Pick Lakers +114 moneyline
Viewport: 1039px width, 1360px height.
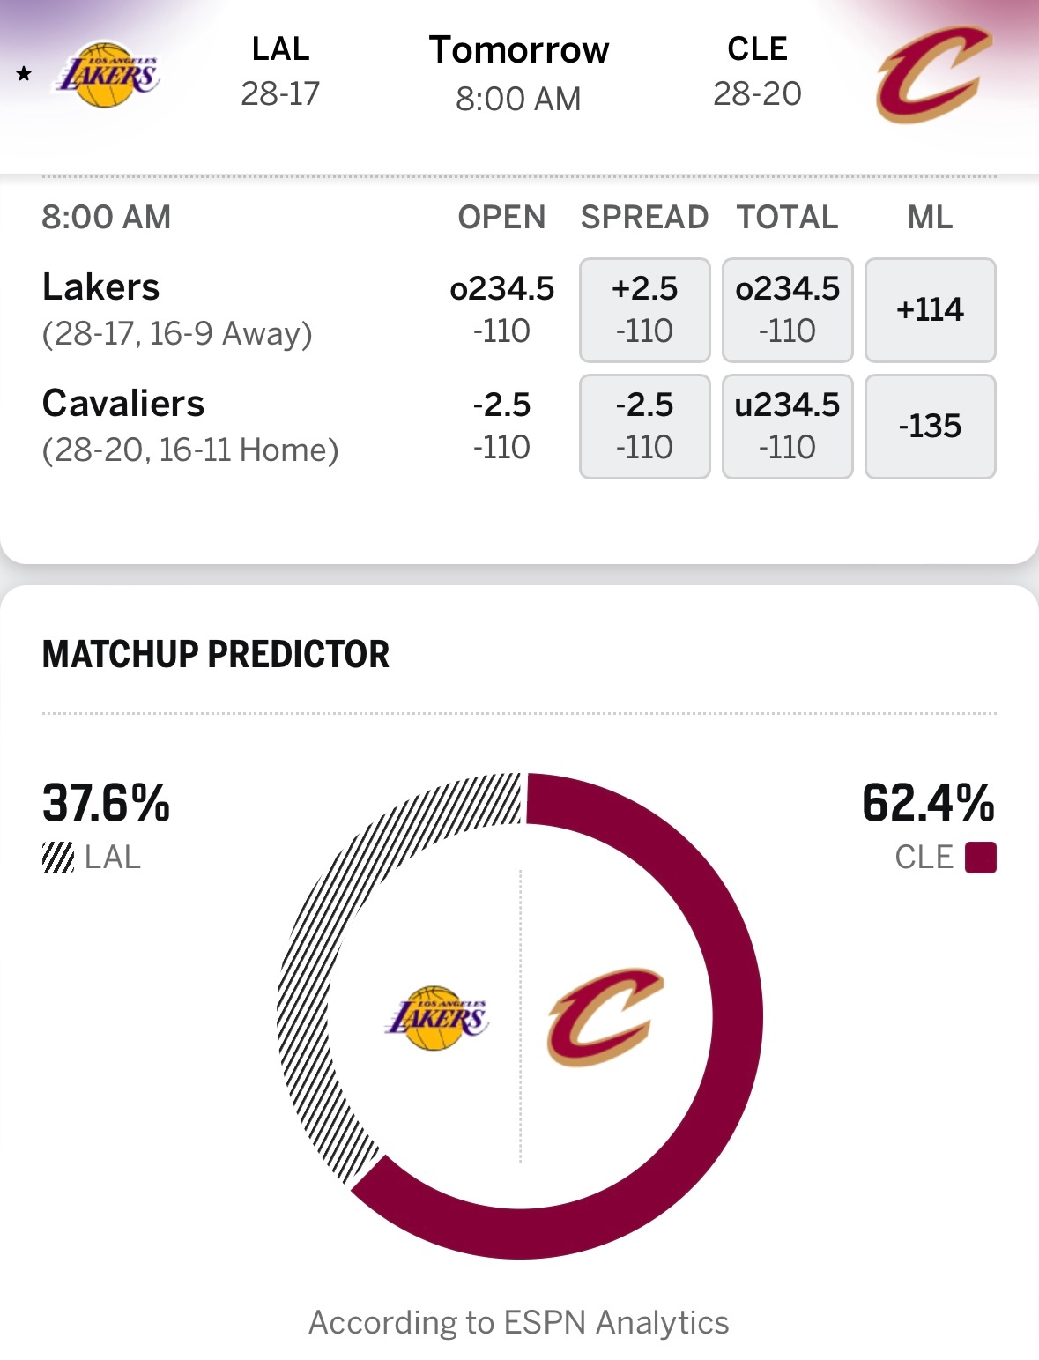pyautogui.click(x=931, y=310)
